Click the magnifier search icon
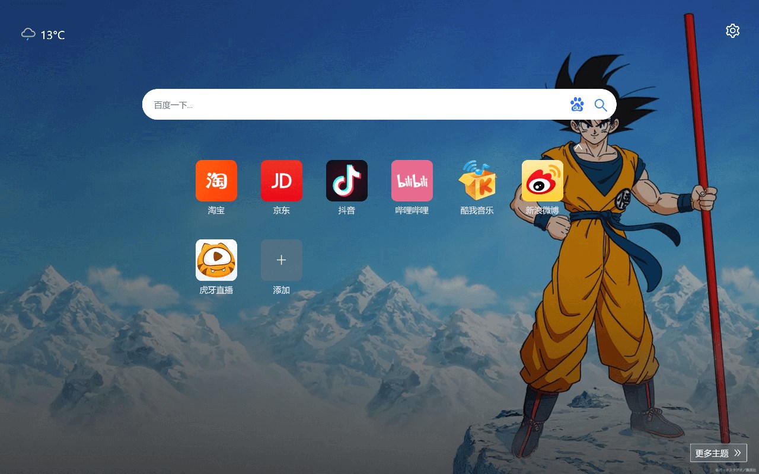Screen dimensions: 759x474 click(x=601, y=105)
